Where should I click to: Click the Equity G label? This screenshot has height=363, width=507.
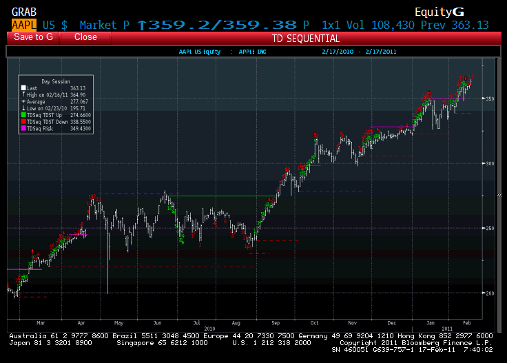click(x=439, y=12)
